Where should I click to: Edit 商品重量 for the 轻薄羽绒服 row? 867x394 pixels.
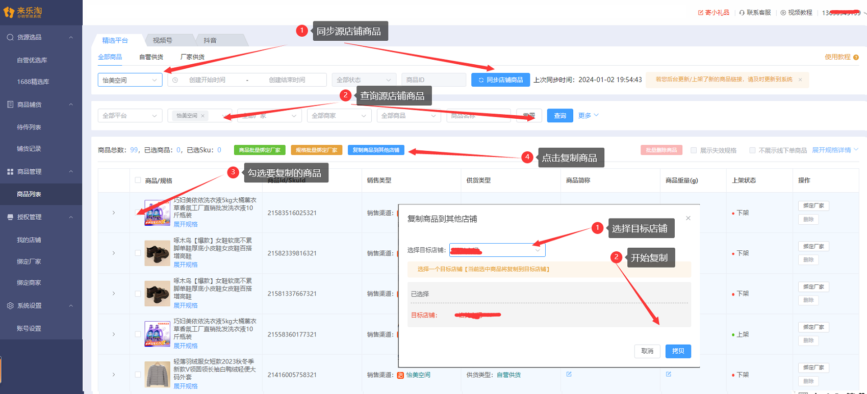pyautogui.click(x=669, y=374)
